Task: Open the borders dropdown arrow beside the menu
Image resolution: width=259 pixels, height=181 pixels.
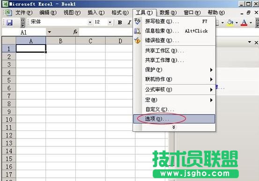Action: point(222,22)
